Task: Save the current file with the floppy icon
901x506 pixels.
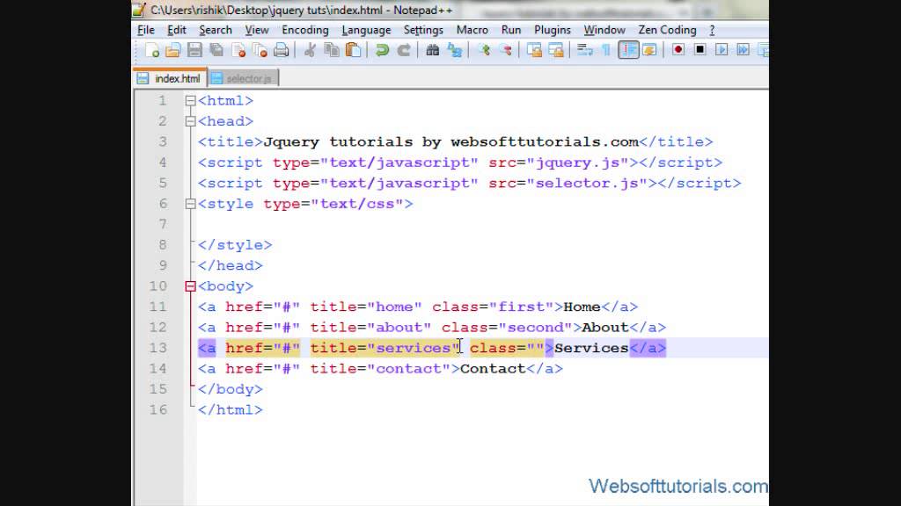Action: tap(194, 50)
